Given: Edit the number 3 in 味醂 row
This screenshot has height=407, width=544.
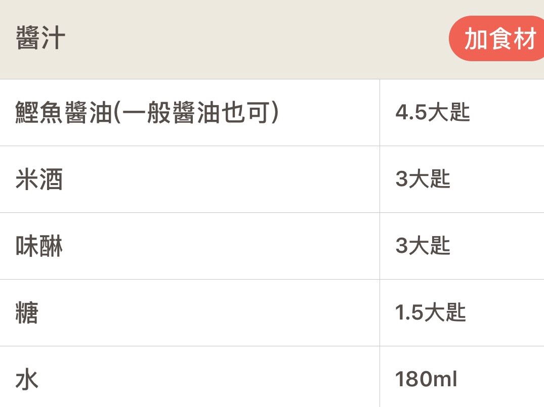Looking at the screenshot, I should point(401,246).
